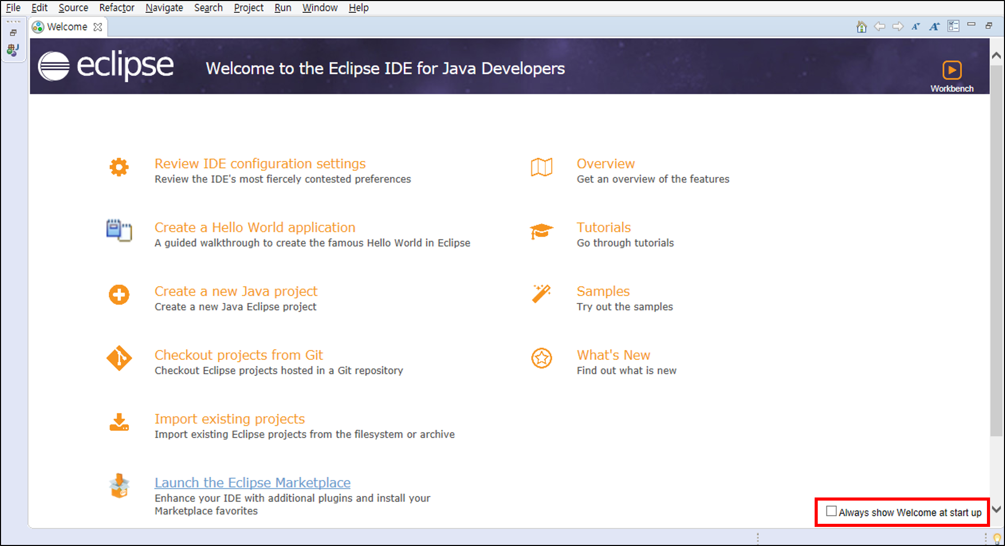Click the download tray import icon
The image size is (1005, 546).
(x=119, y=422)
